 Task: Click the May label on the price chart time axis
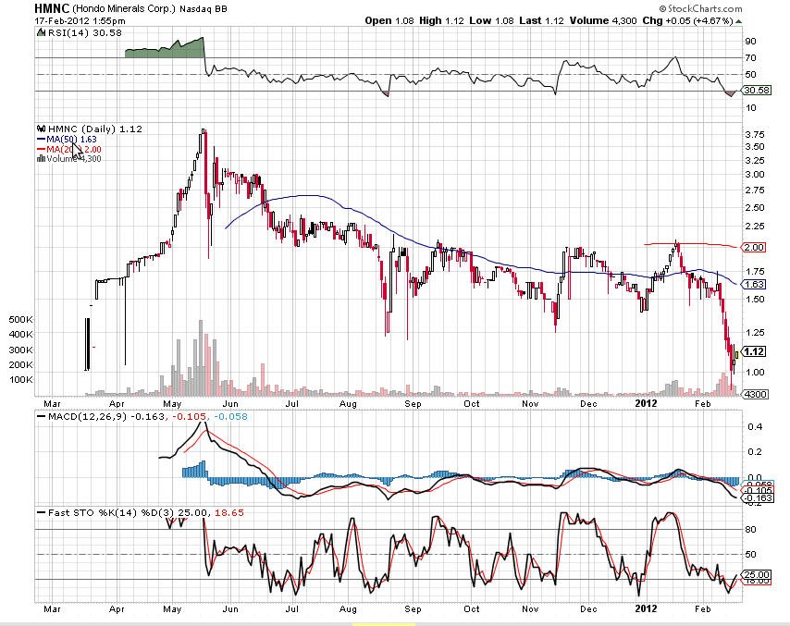pos(172,404)
